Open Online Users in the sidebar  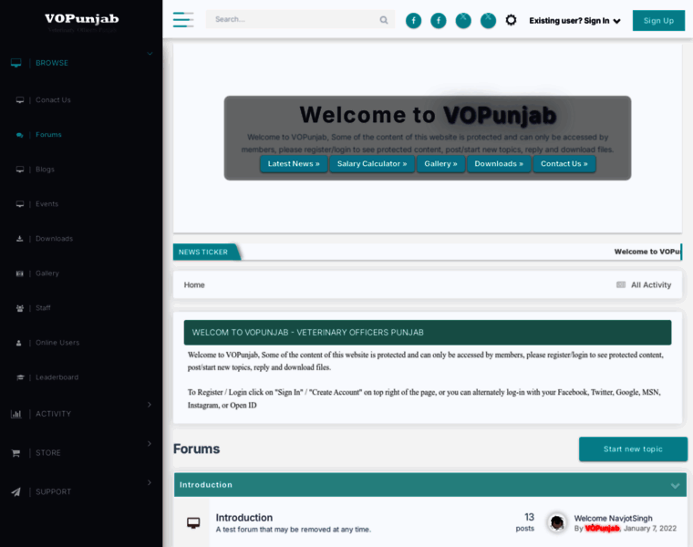[x=57, y=343]
